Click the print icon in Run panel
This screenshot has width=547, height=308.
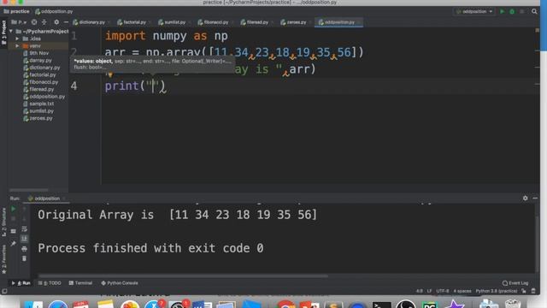[24, 249]
